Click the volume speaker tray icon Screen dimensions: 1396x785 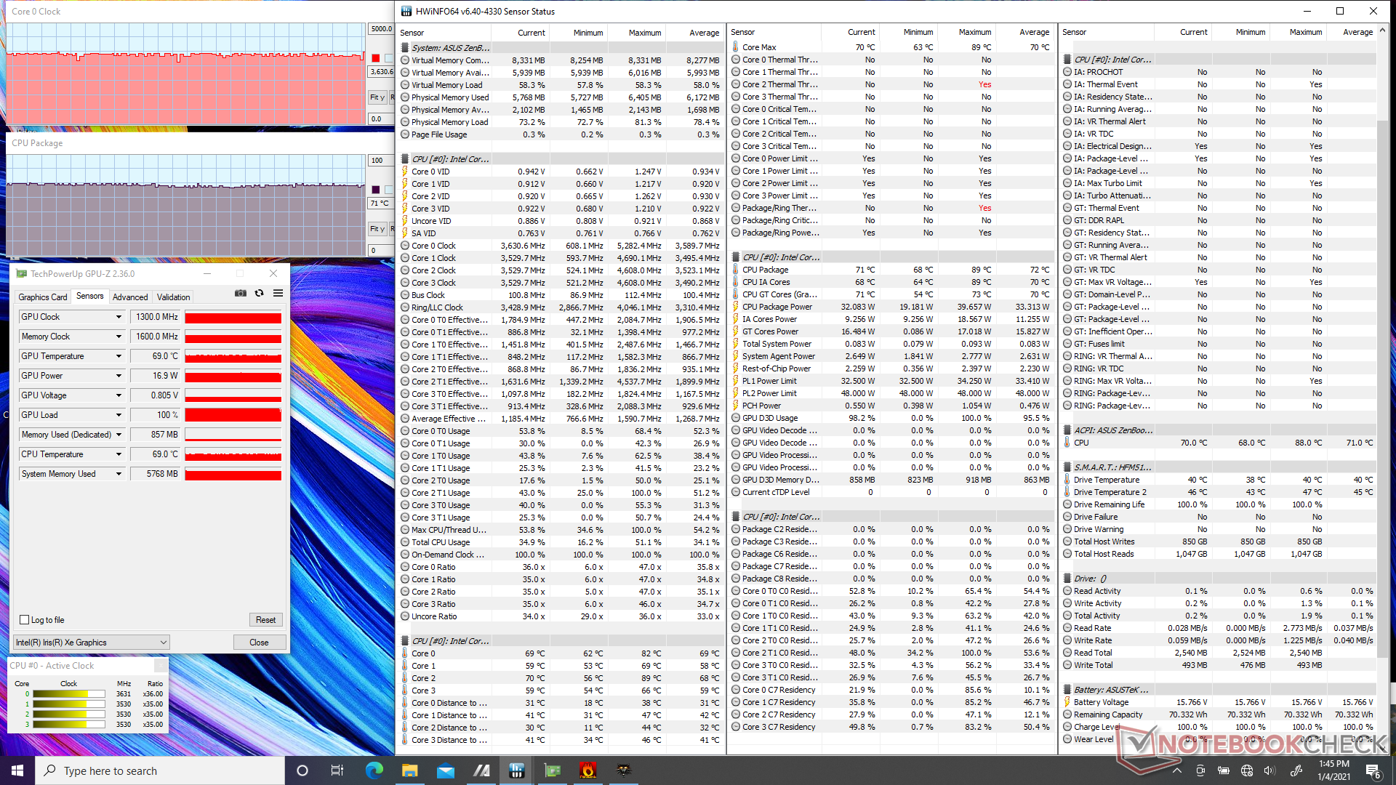[x=1269, y=770]
